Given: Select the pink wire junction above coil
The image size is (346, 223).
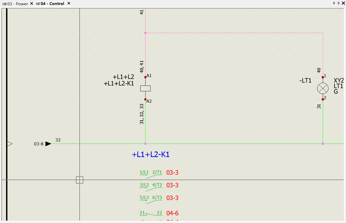Looking at the screenshot, I should tap(145, 33).
